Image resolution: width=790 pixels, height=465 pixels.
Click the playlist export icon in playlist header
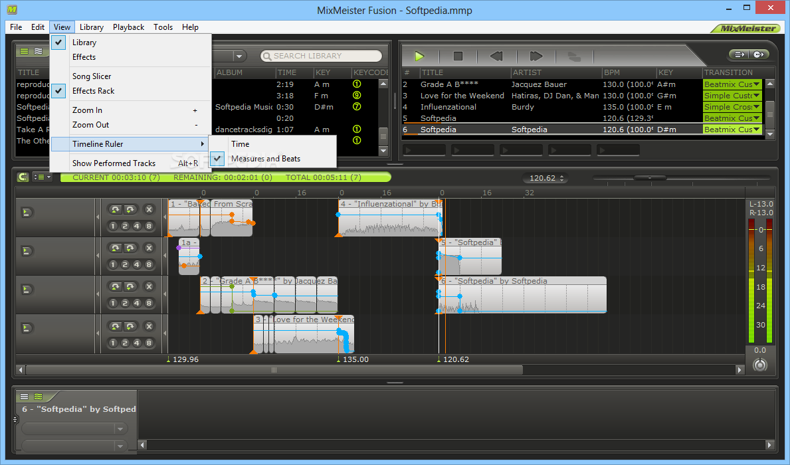(740, 54)
